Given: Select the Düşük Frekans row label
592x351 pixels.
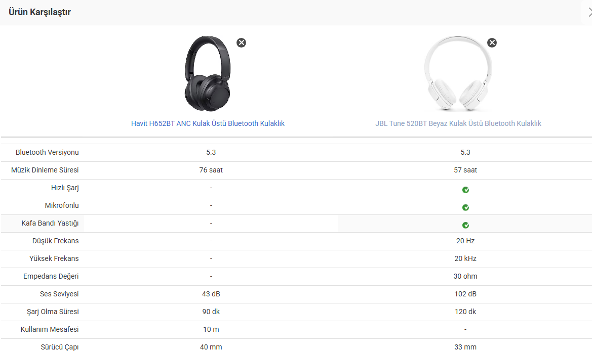Looking at the screenshot, I should [55, 241].
